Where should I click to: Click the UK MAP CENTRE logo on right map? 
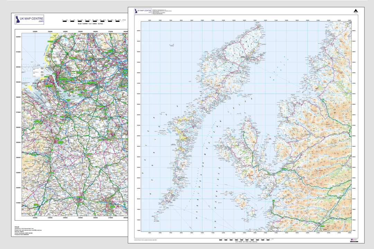click(143, 11)
